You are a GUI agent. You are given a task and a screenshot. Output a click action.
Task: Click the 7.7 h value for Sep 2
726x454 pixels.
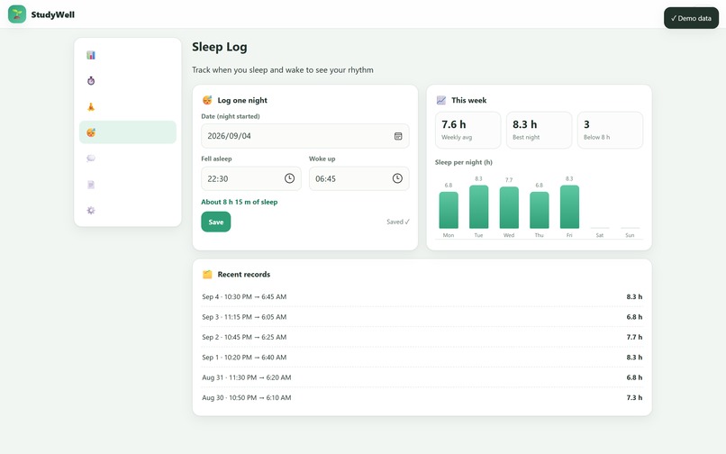[x=634, y=337]
